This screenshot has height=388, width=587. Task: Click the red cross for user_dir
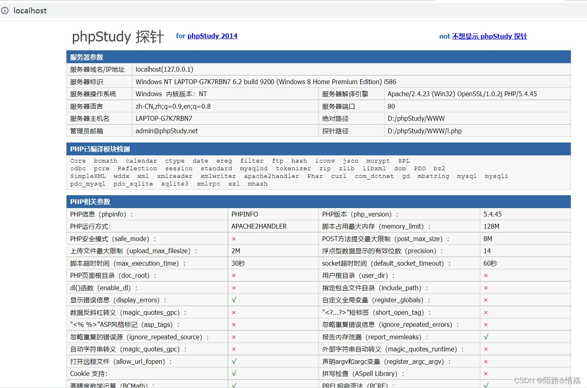tap(486, 276)
